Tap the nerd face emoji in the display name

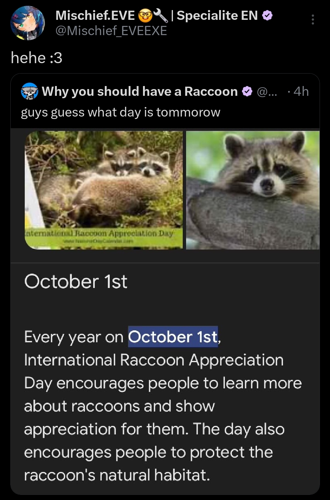[x=145, y=16]
